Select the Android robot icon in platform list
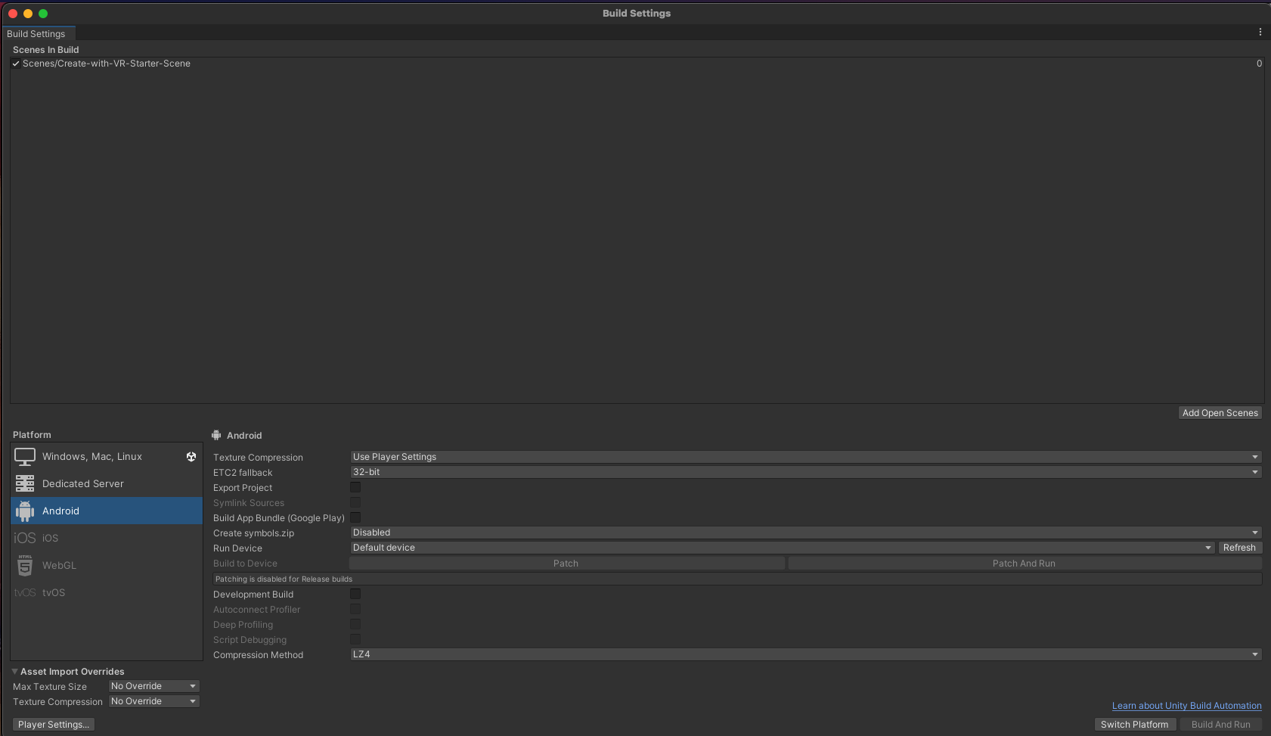 click(x=25, y=511)
